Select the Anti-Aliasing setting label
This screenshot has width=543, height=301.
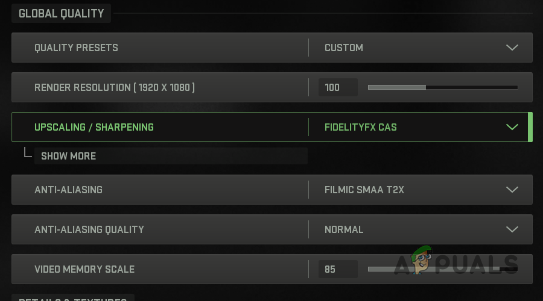(68, 190)
